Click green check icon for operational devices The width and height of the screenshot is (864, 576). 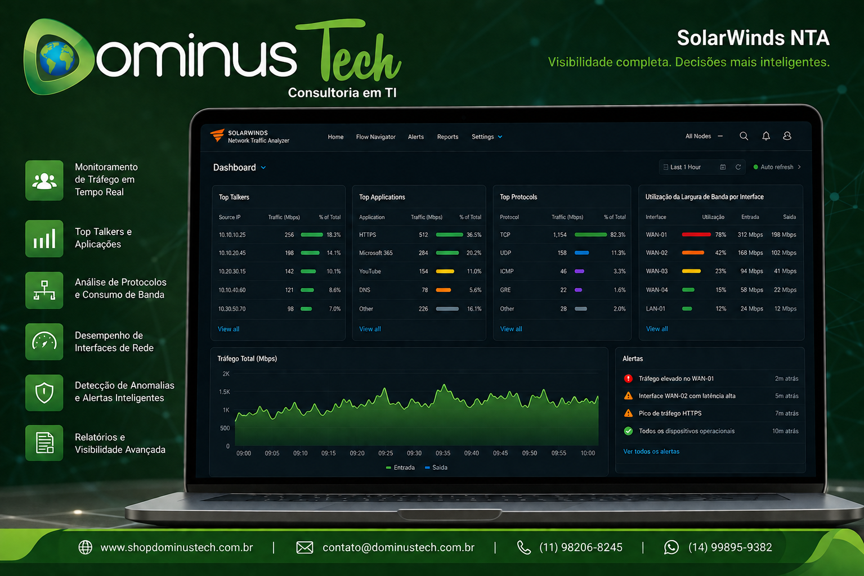click(x=628, y=431)
